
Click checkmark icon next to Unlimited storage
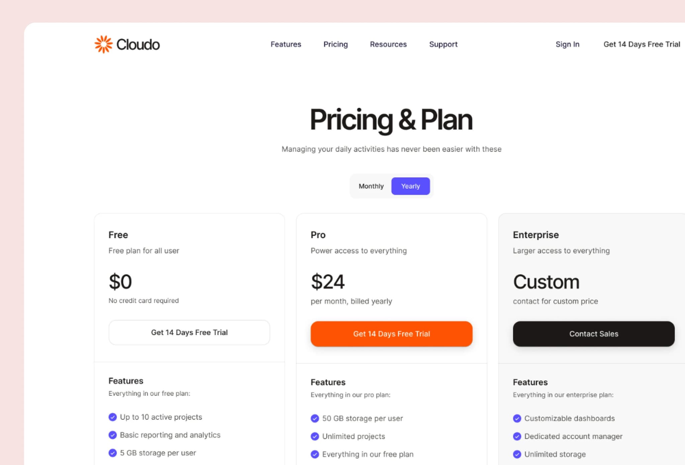pos(517,454)
